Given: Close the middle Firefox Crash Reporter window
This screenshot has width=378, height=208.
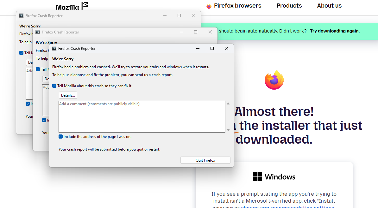Looking at the screenshot, I should tap(210, 32).
